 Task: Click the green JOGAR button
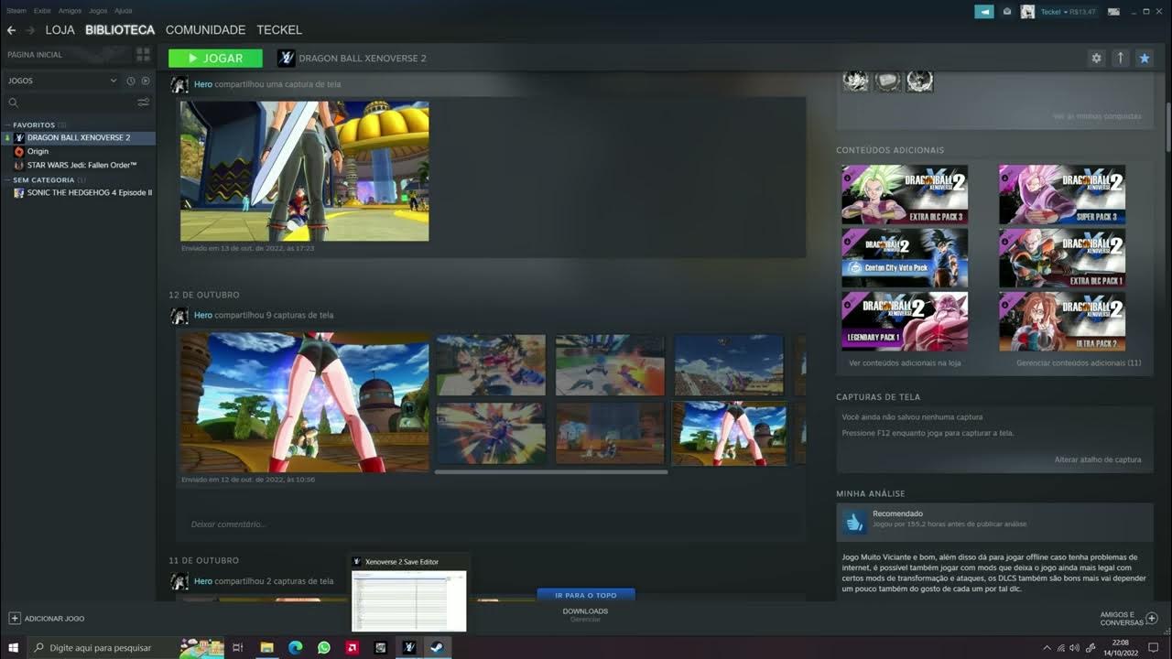pos(215,58)
